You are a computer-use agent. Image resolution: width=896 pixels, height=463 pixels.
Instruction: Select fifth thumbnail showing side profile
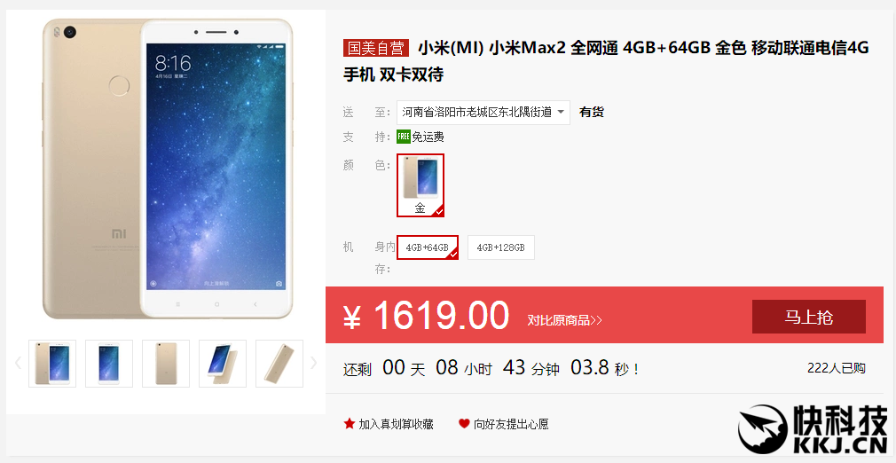click(x=279, y=364)
